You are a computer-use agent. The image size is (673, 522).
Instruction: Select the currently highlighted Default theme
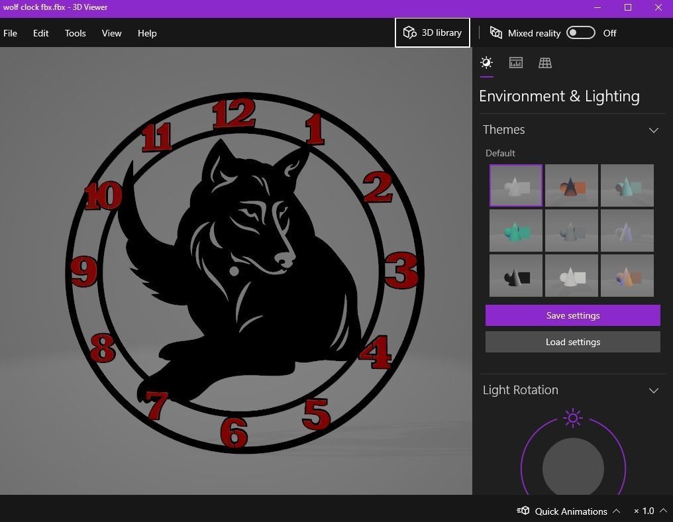[515, 185]
